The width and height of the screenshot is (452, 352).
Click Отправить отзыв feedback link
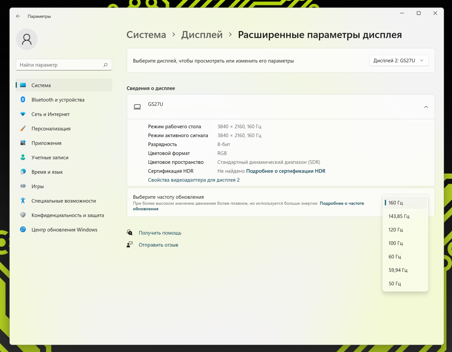click(x=158, y=245)
